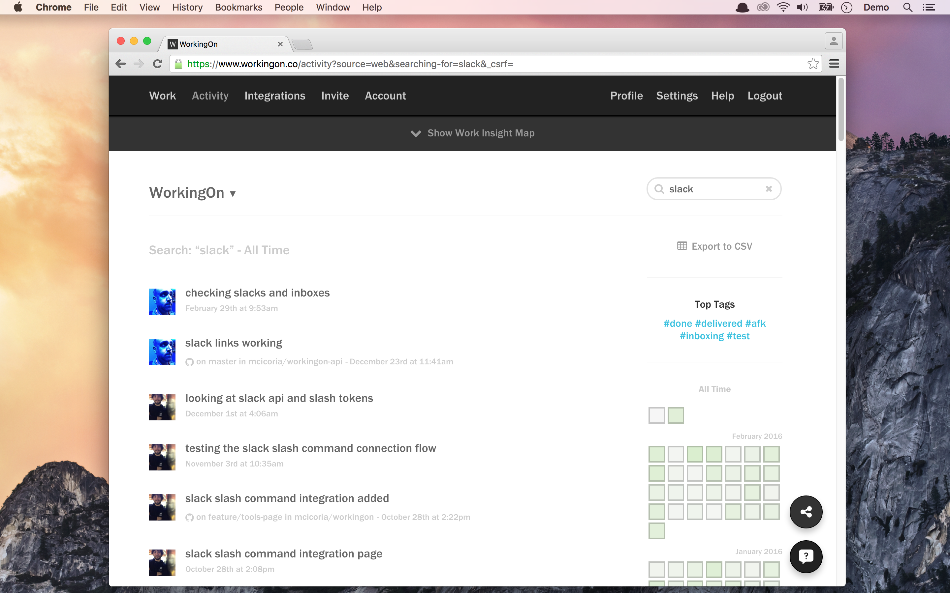Open the floating help chat button
This screenshot has width=950, height=593.
coord(806,556)
